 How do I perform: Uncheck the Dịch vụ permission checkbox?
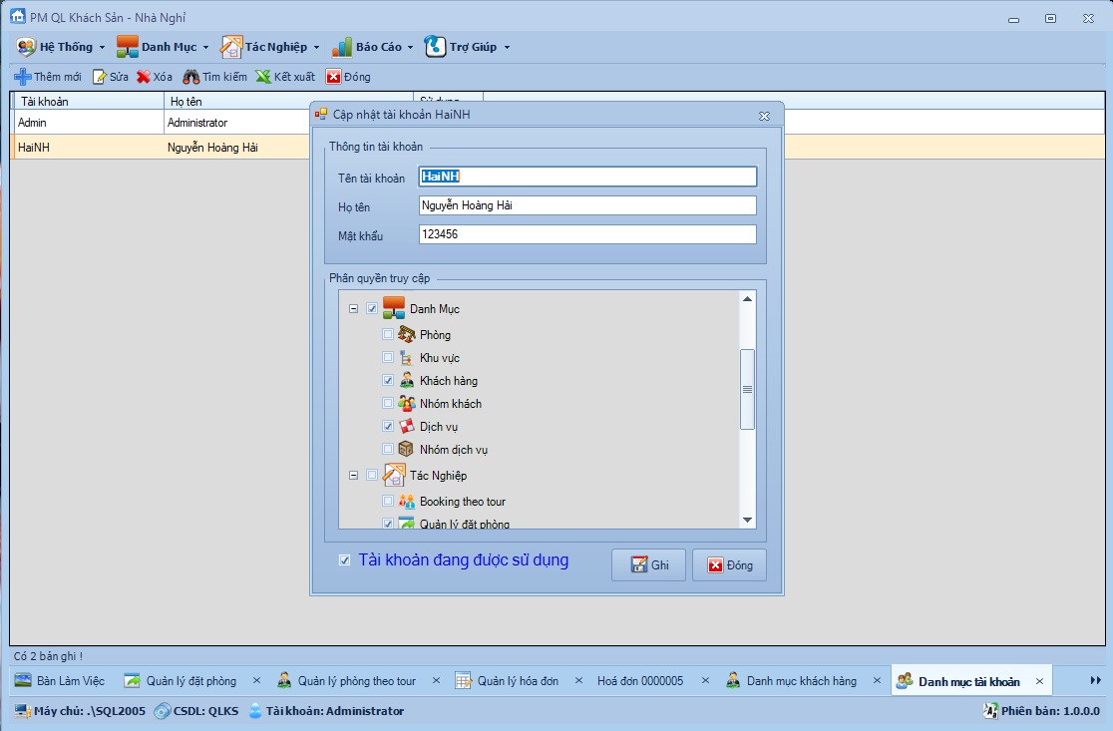pos(388,426)
